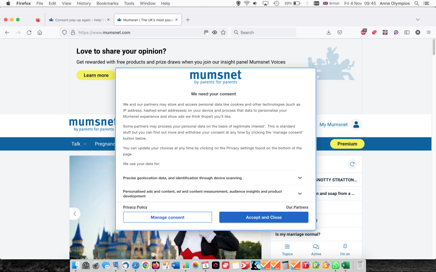436x272 pixels.
Task: Open the Wi-Fi status toggle in the menu bar
Action: point(247,3)
